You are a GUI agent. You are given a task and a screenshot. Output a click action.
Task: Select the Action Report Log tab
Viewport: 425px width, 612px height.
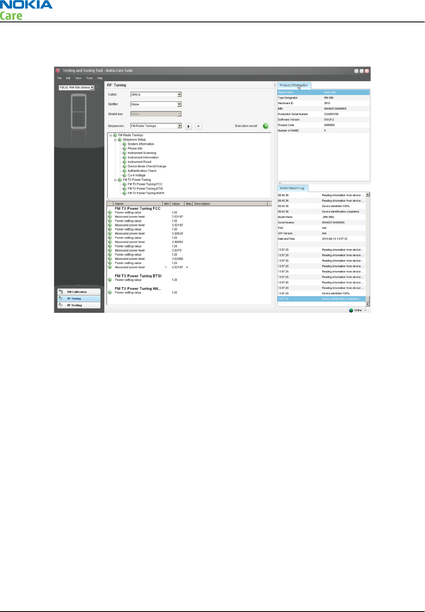point(292,188)
